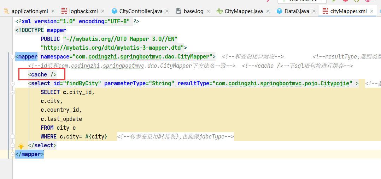Collapse the select element using gutter fold
This screenshot has height=179, width=381.
pyautogui.click(x=12, y=84)
